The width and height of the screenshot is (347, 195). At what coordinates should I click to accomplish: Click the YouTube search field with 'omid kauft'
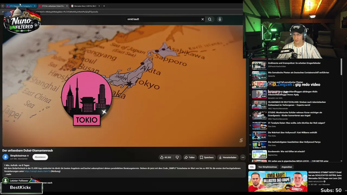click(163, 19)
